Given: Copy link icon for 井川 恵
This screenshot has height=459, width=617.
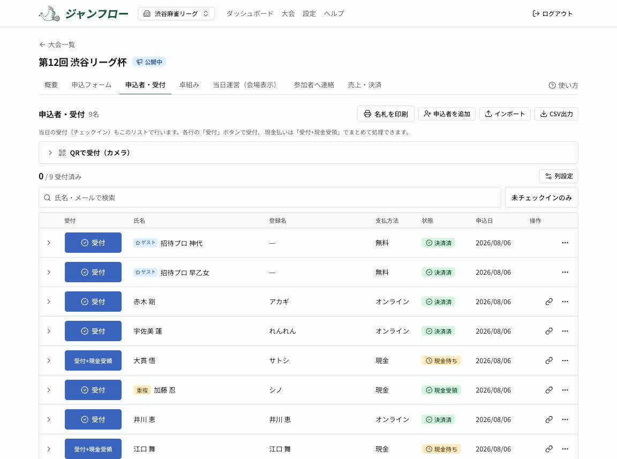Looking at the screenshot, I should 549,420.
